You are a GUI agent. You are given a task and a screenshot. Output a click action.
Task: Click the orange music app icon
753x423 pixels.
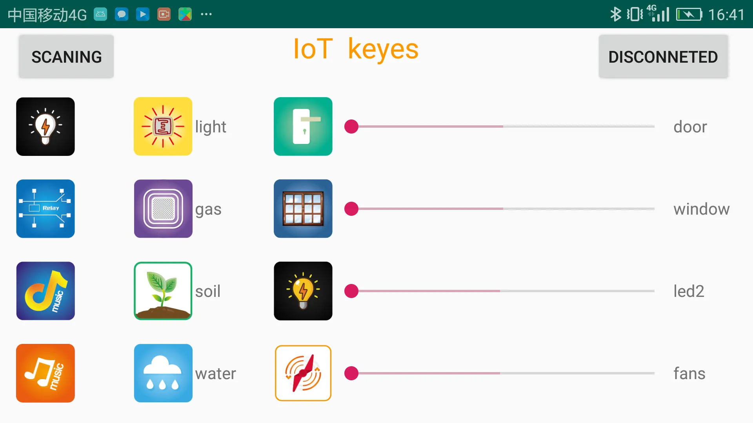45,373
